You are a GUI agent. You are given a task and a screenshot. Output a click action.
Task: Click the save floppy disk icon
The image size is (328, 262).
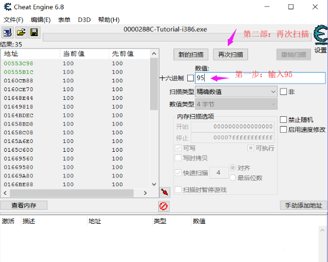[x=34, y=33]
